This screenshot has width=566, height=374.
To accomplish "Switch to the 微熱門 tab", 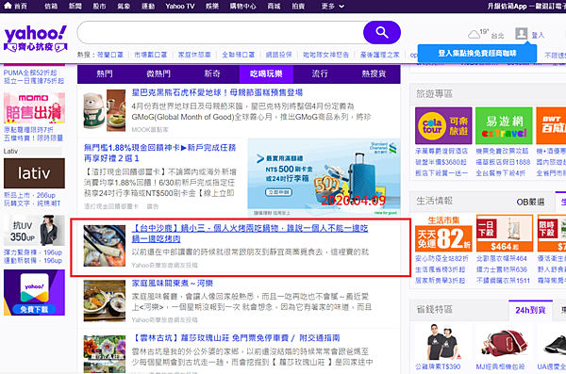I will tap(158, 73).
